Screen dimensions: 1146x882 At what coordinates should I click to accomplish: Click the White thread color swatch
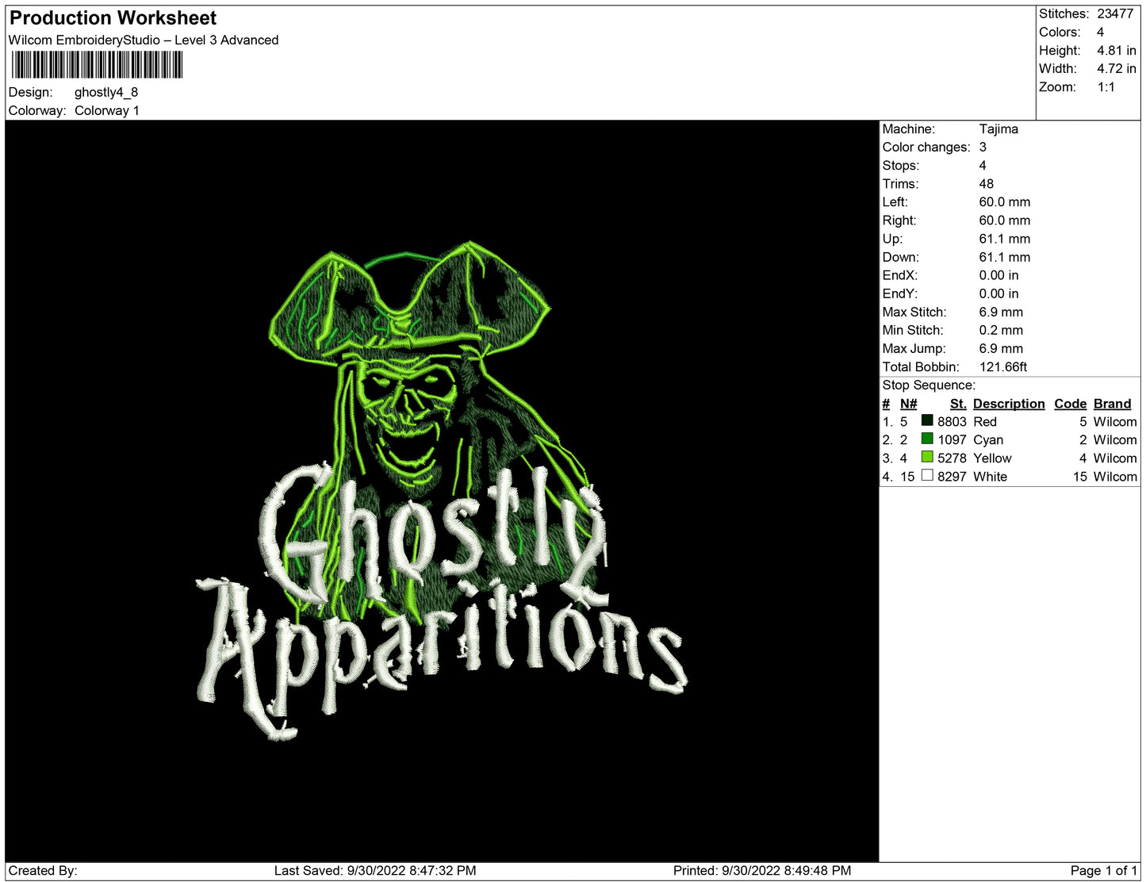click(x=926, y=475)
